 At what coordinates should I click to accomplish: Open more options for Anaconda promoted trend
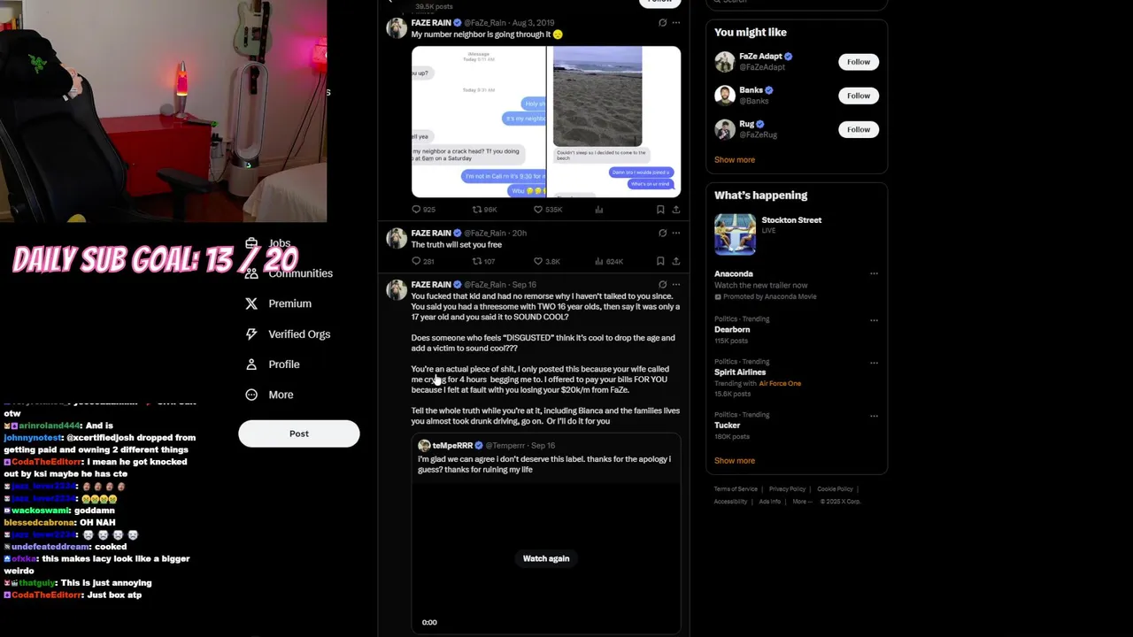874,273
